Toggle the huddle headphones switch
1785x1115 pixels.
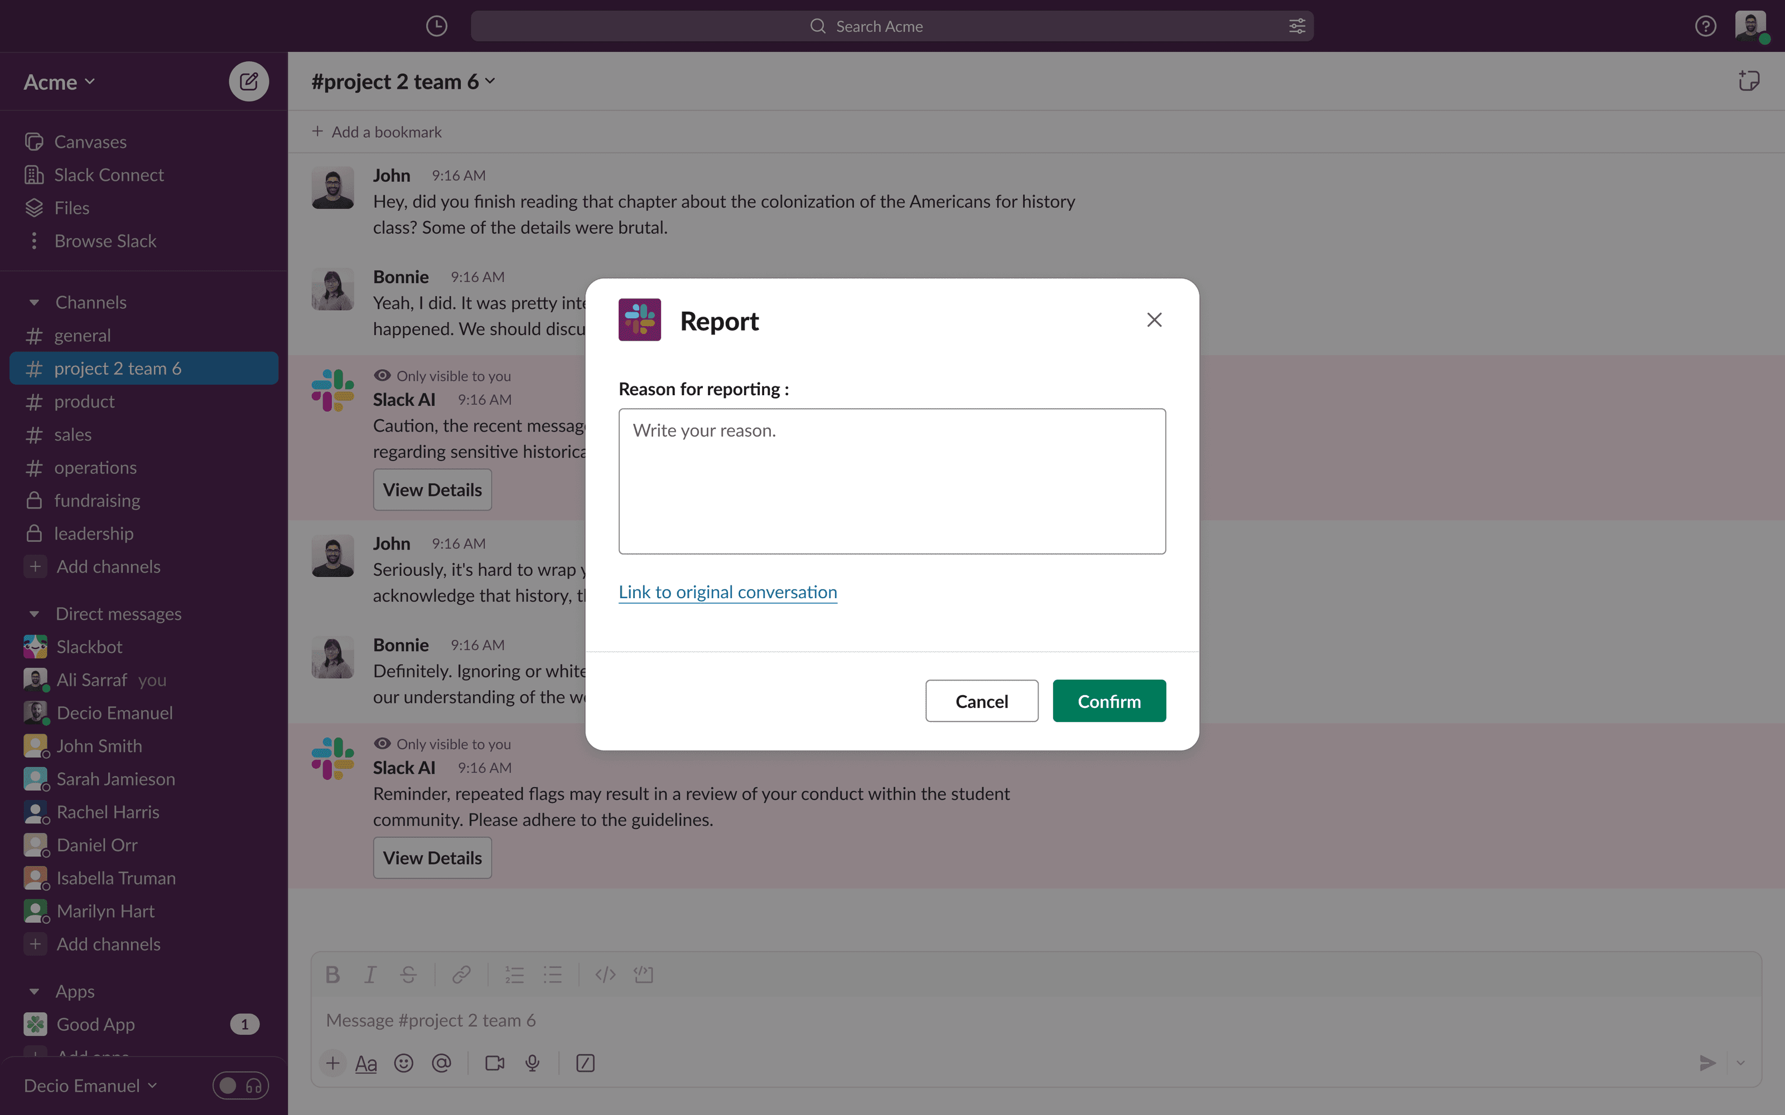pos(240,1085)
